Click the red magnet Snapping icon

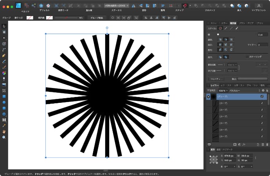coord(184,6)
